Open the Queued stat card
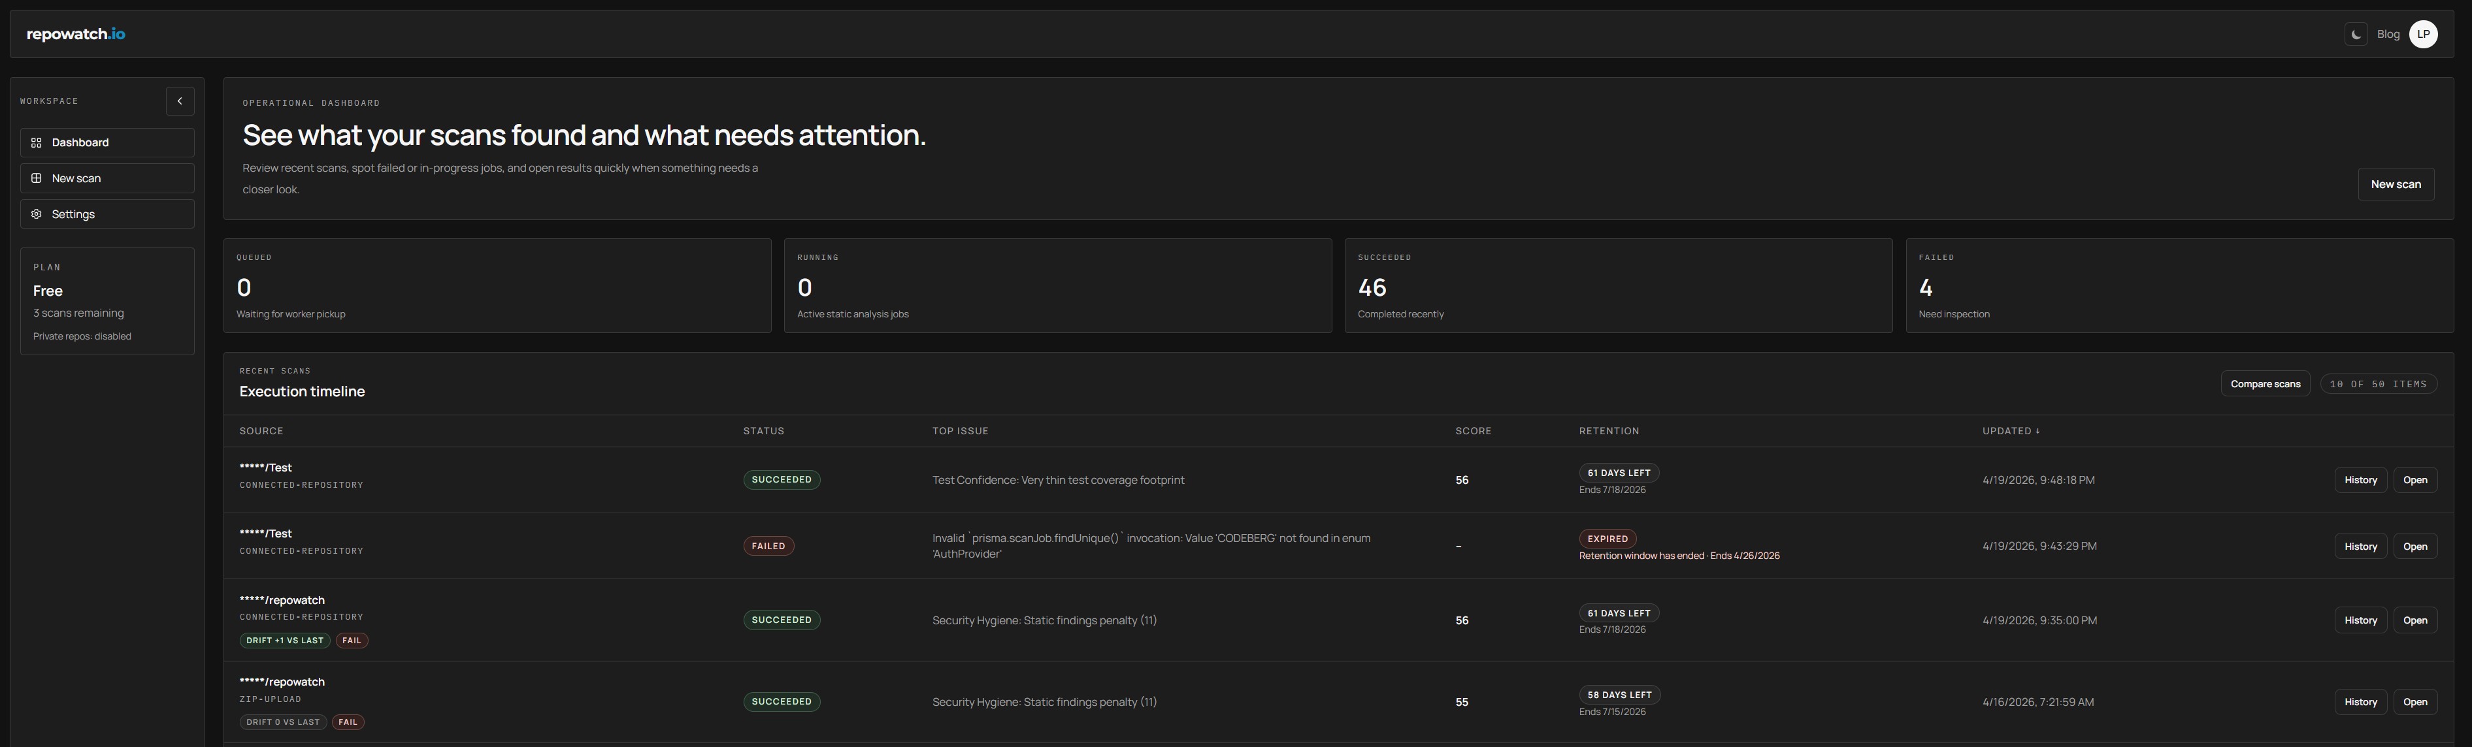 pos(497,286)
